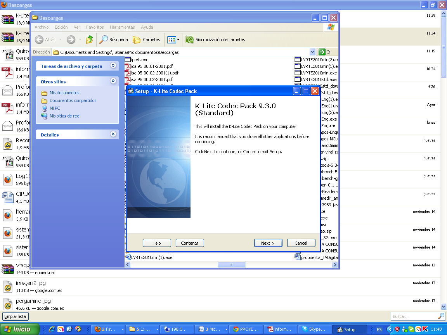Click ES language indicator in taskbar
Image resolution: width=447 pixels, height=335 pixels.
click(379, 329)
